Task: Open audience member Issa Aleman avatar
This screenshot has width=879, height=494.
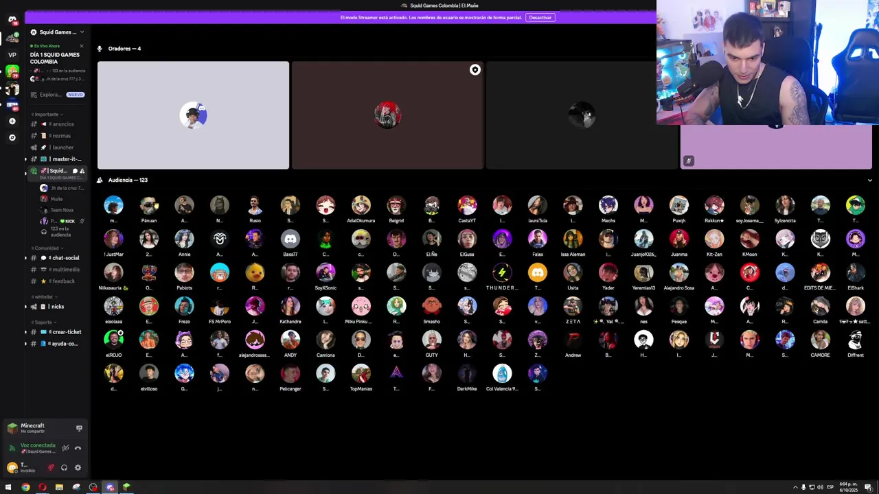Action: point(573,239)
